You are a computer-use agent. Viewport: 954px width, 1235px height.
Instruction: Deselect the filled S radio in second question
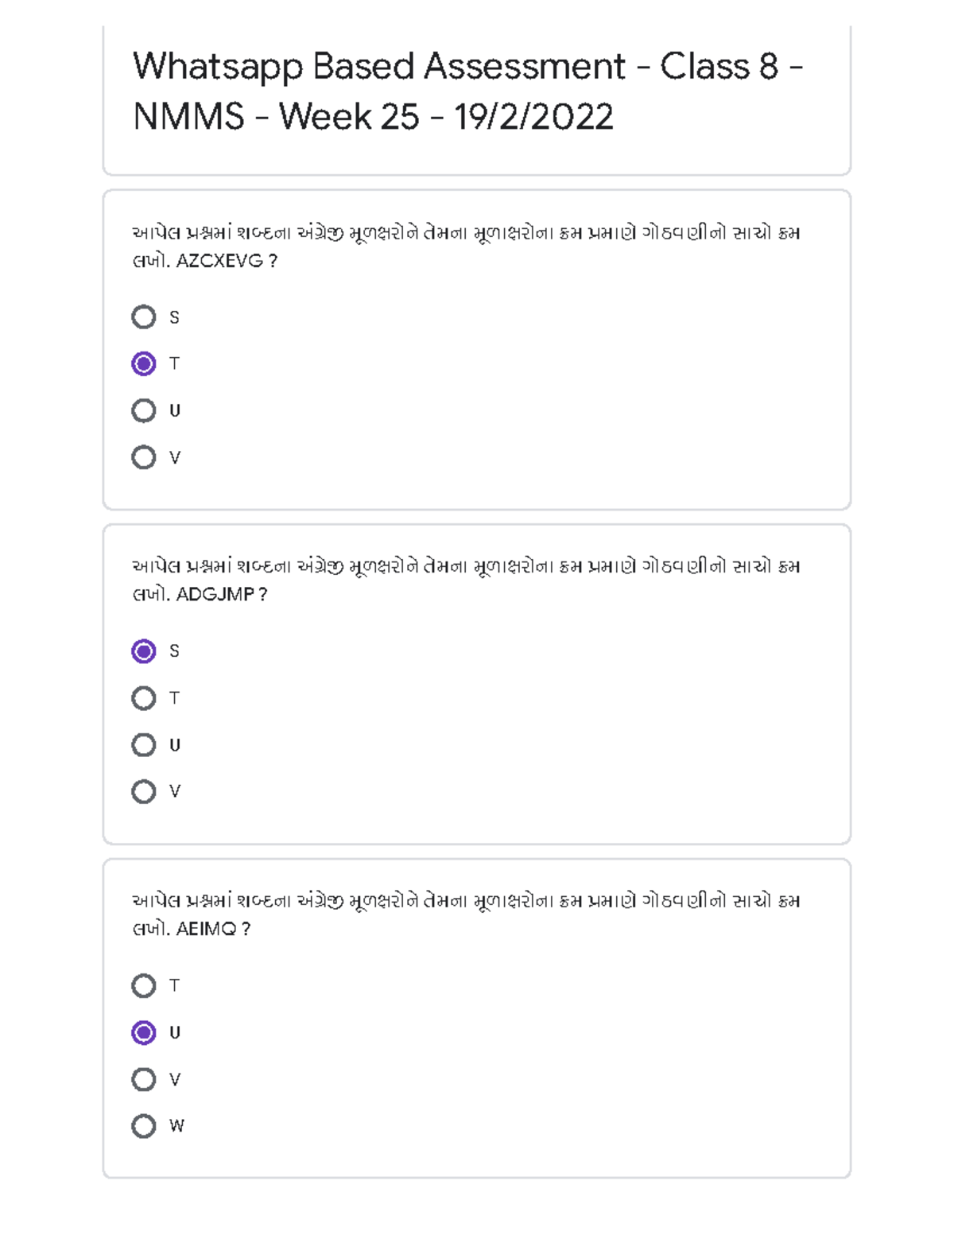pos(144,651)
